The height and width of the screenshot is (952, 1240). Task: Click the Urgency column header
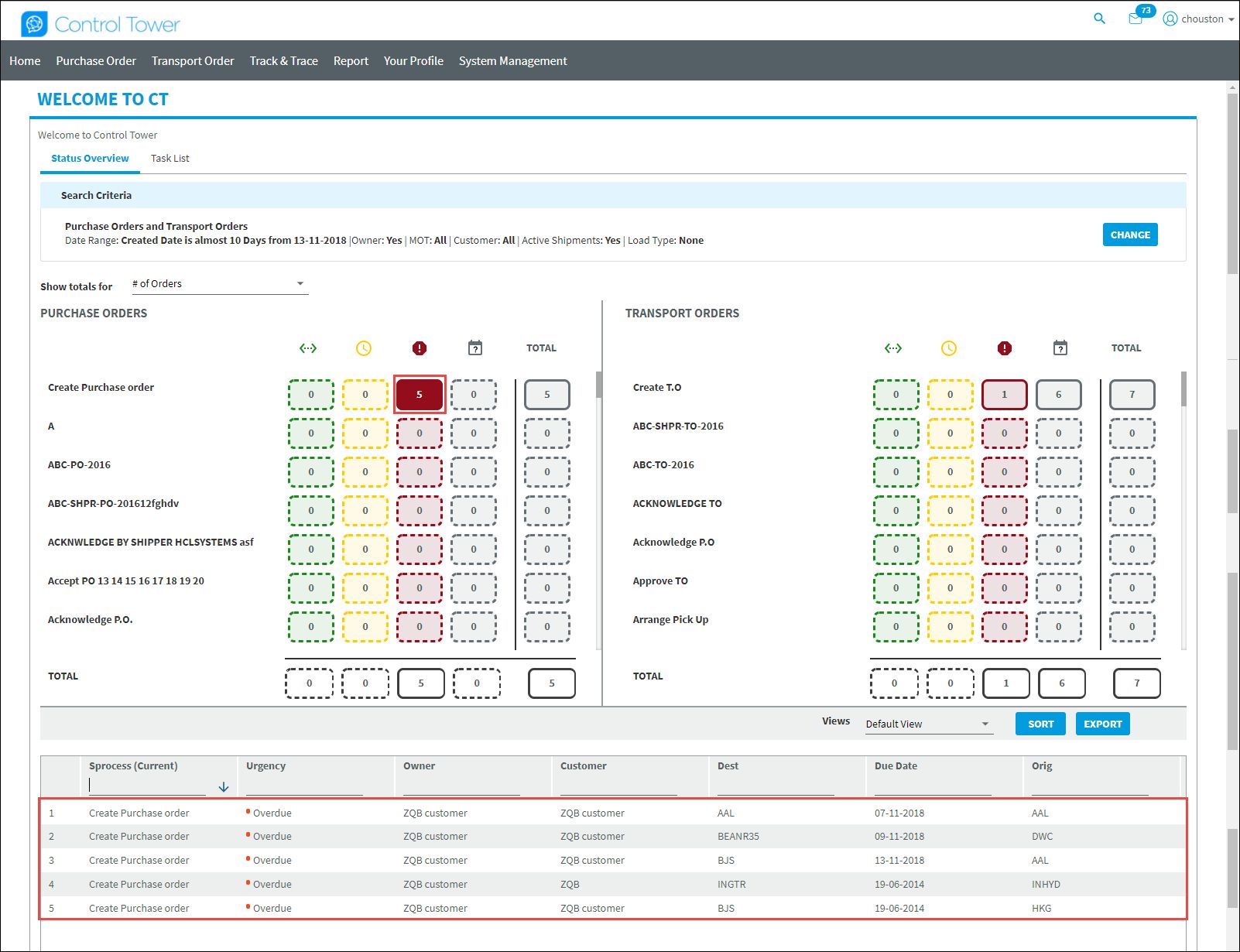coord(265,765)
